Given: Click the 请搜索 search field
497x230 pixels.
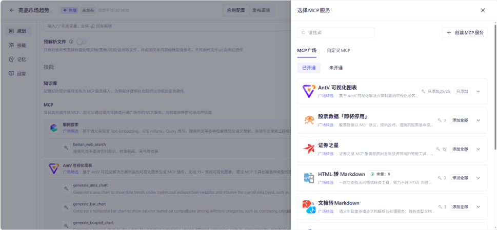Looking at the screenshot, I should coord(335,33).
